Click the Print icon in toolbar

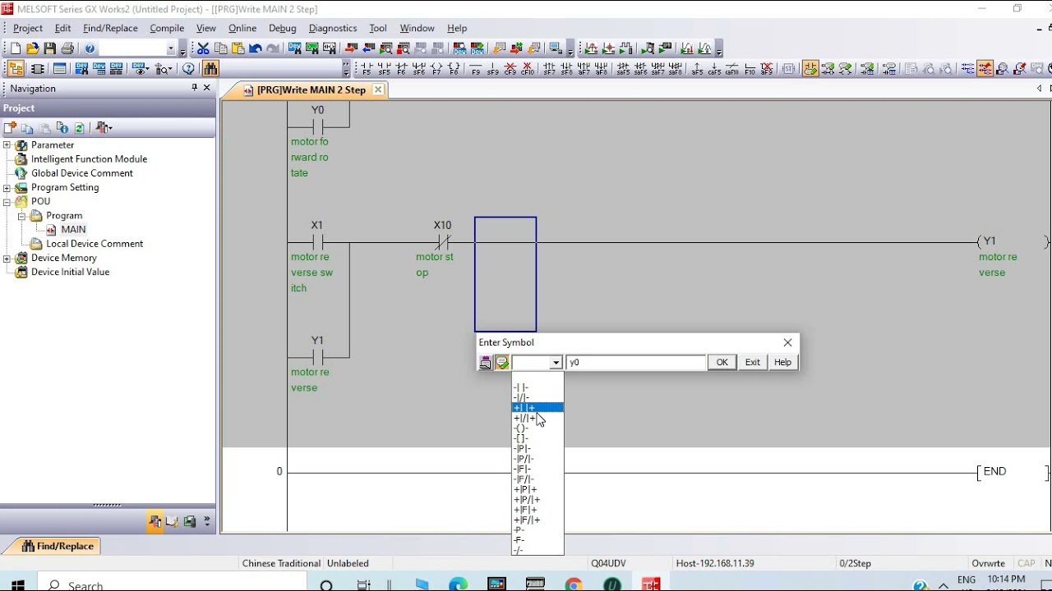click(x=67, y=48)
